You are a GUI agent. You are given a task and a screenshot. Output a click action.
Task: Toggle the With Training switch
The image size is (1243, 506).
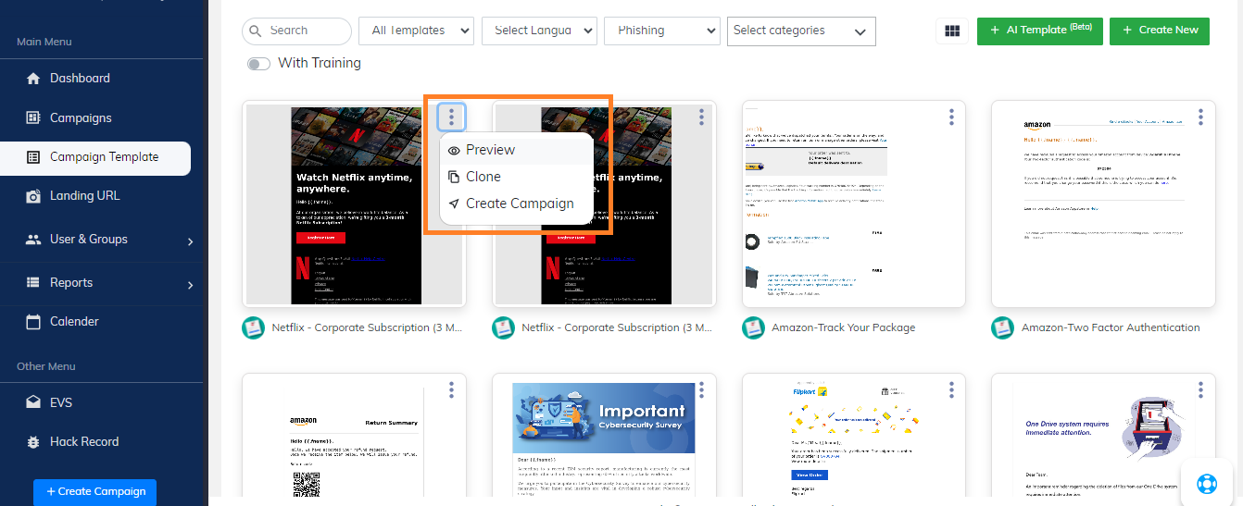click(259, 64)
